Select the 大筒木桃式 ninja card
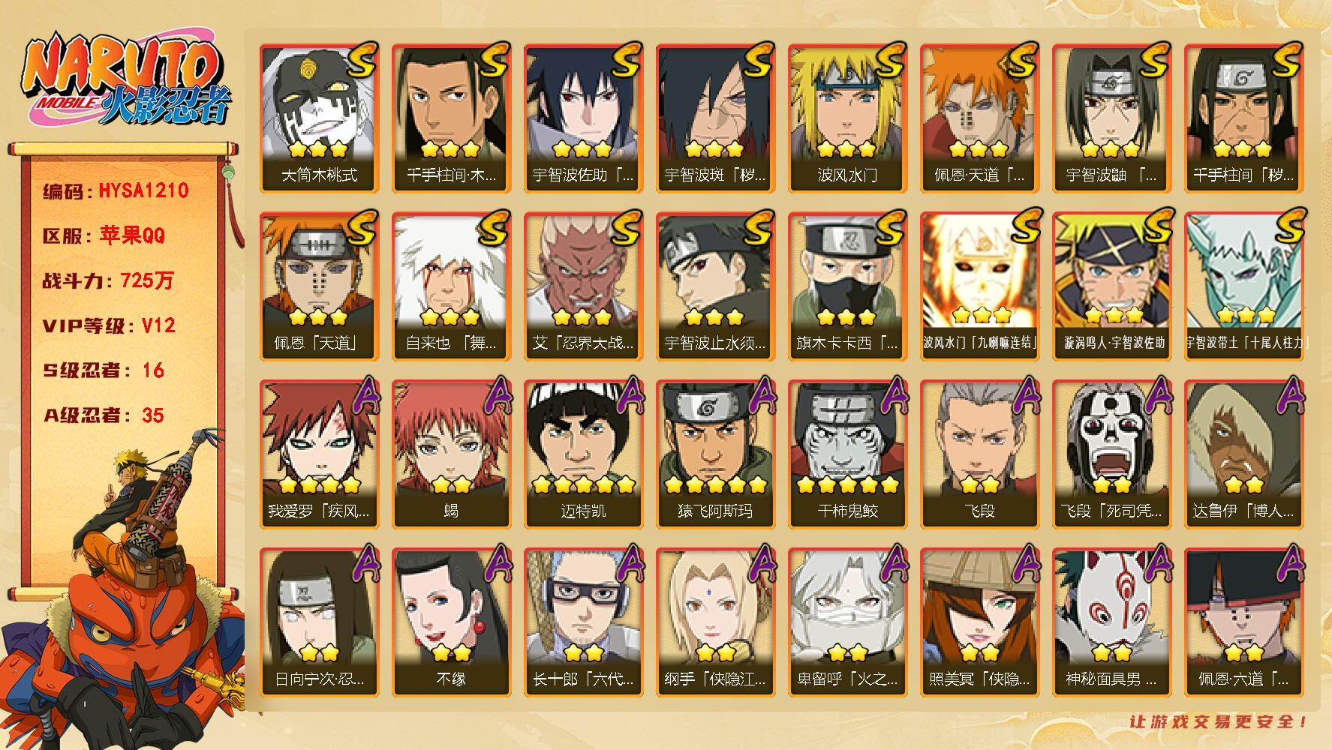 (319, 118)
